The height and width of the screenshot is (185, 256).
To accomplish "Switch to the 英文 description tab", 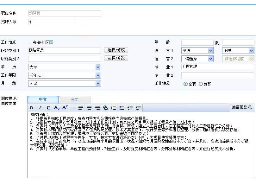I will (75, 99).
